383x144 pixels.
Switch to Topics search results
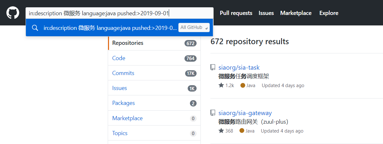(154, 133)
